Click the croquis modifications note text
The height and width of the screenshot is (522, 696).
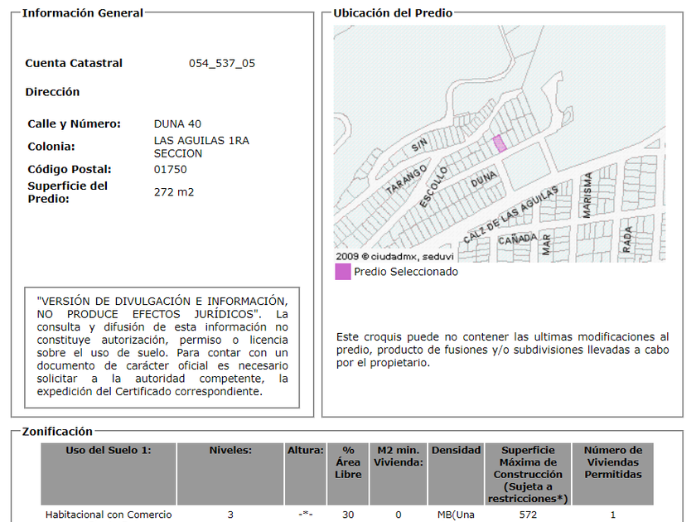click(x=502, y=350)
